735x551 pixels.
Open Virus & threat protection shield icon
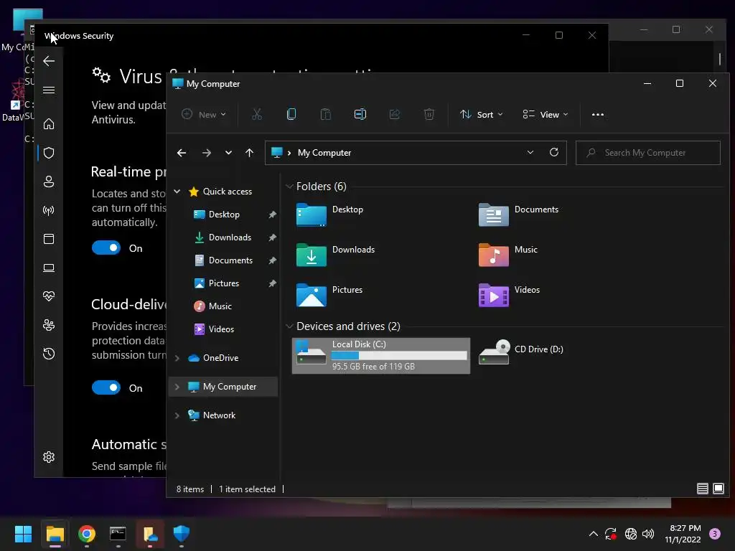click(x=49, y=153)
